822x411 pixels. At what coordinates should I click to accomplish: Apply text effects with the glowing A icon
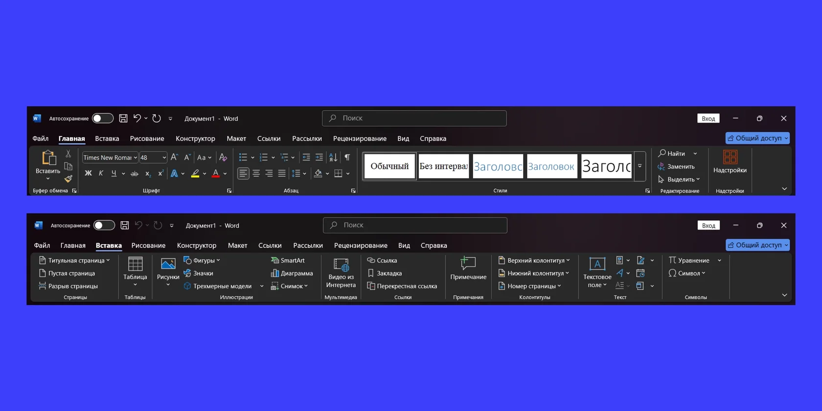[174, 173]
